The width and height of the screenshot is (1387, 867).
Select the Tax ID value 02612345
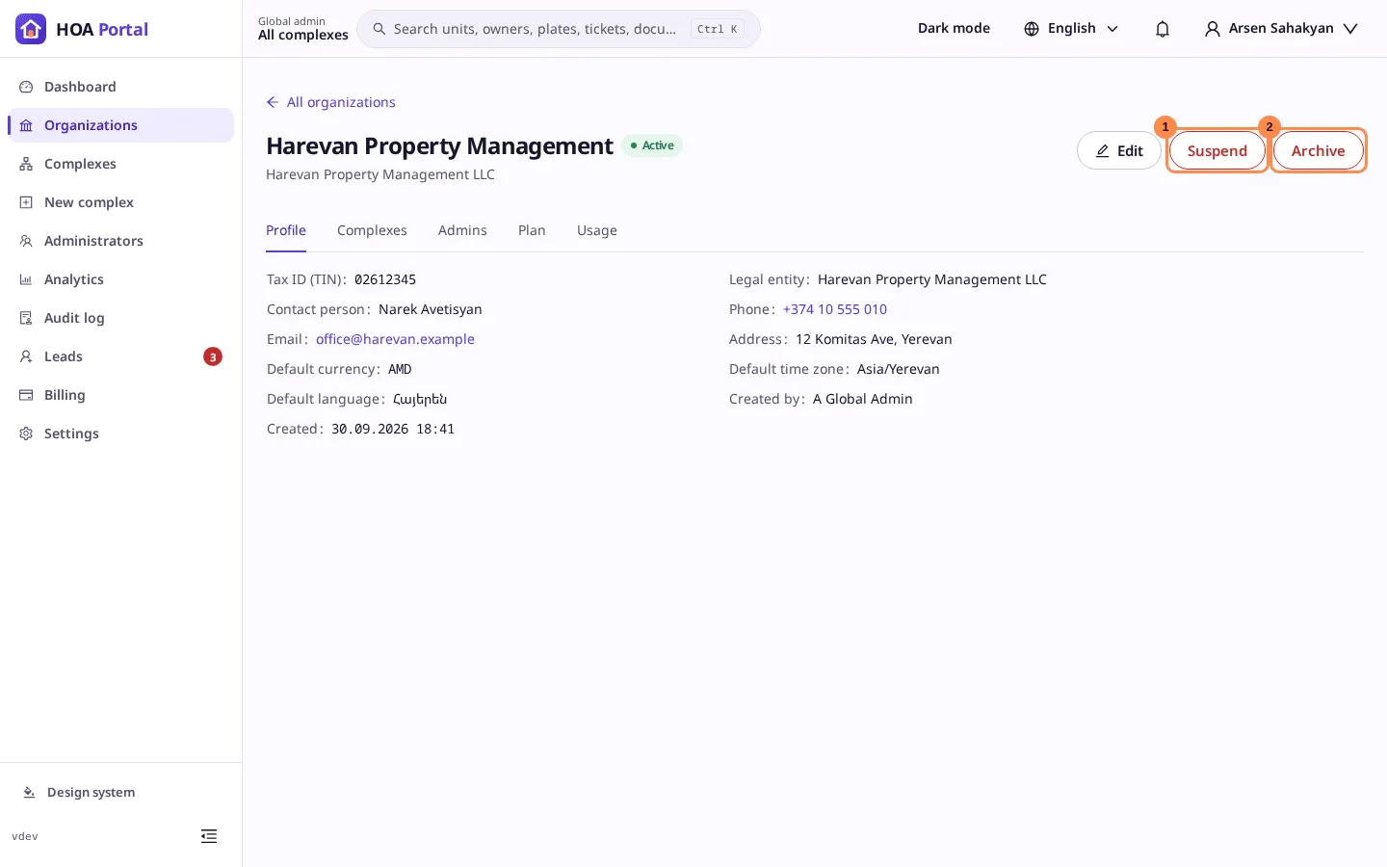385,279
